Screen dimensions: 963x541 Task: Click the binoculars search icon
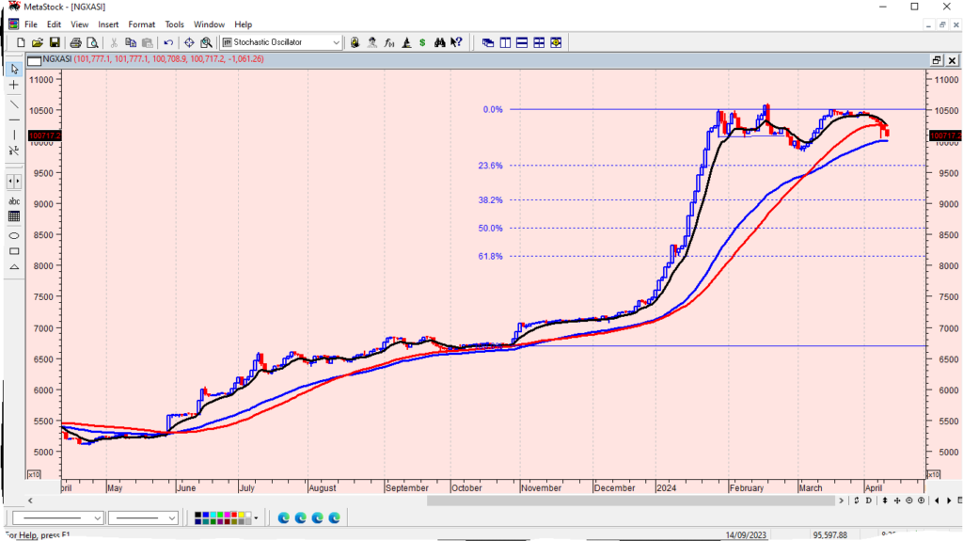coord(439,42)
